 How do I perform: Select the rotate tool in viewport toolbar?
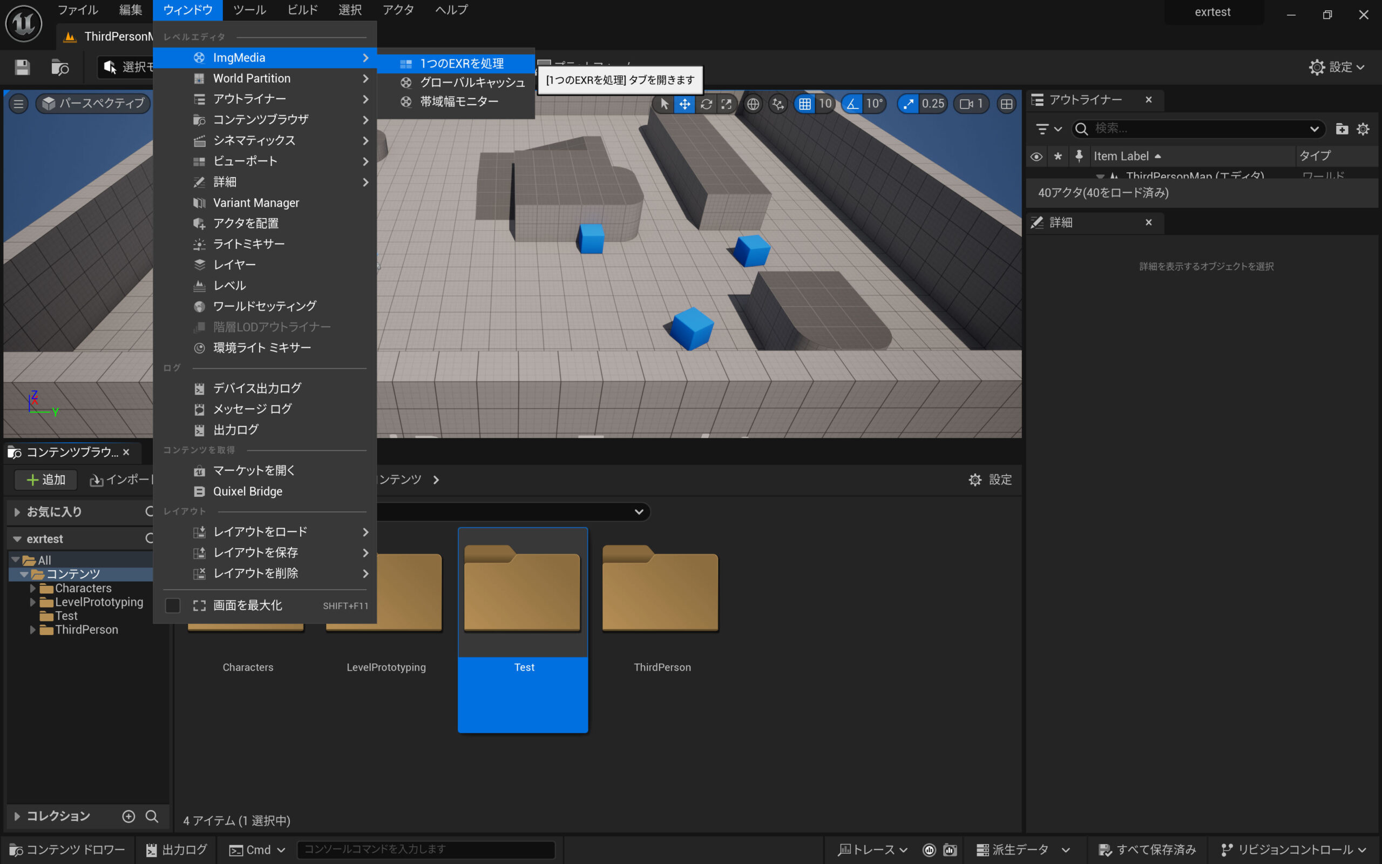706,104
